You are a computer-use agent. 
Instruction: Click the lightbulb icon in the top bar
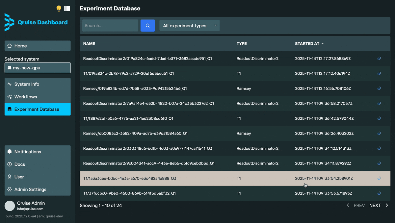(59, 9)
